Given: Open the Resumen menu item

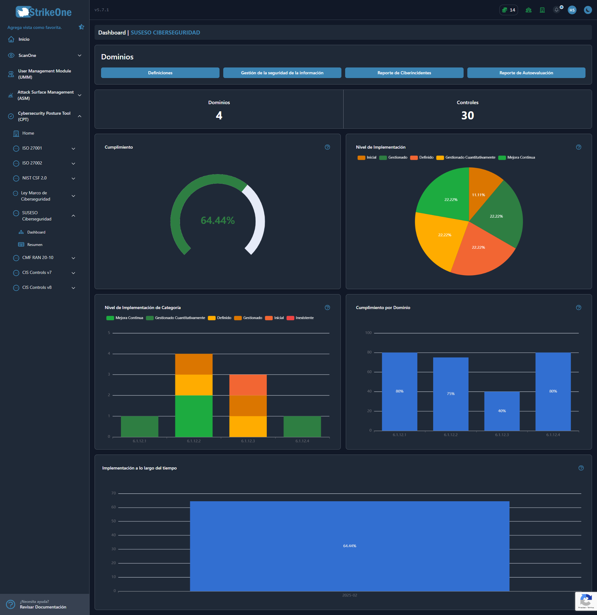Looking at the screenshot, I should coord(35,244).
